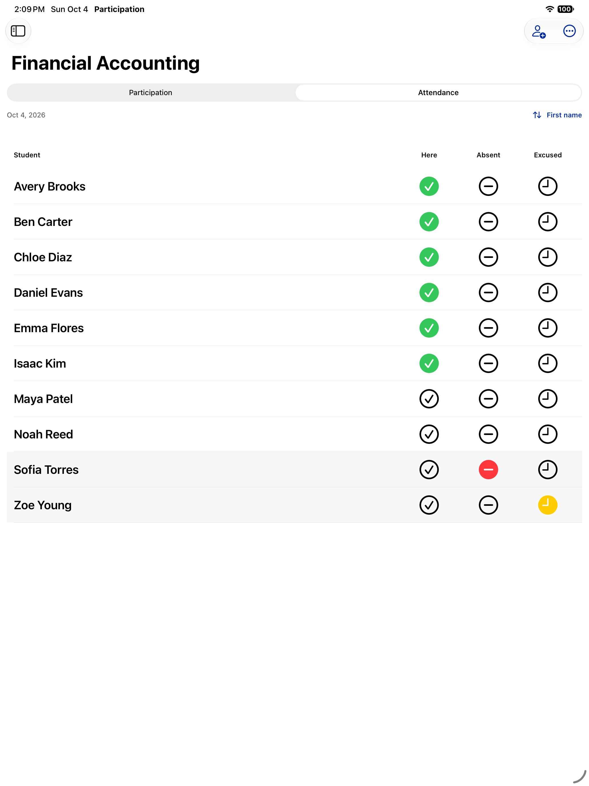Select the Avery Brooks name
589x786 pixels.
(50, 187)
